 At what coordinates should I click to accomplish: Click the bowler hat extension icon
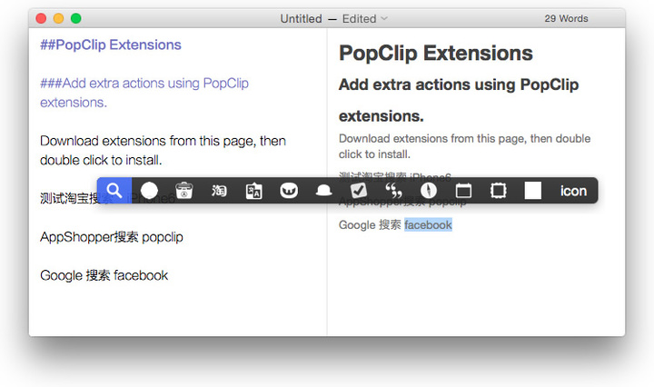click(323, 191)
